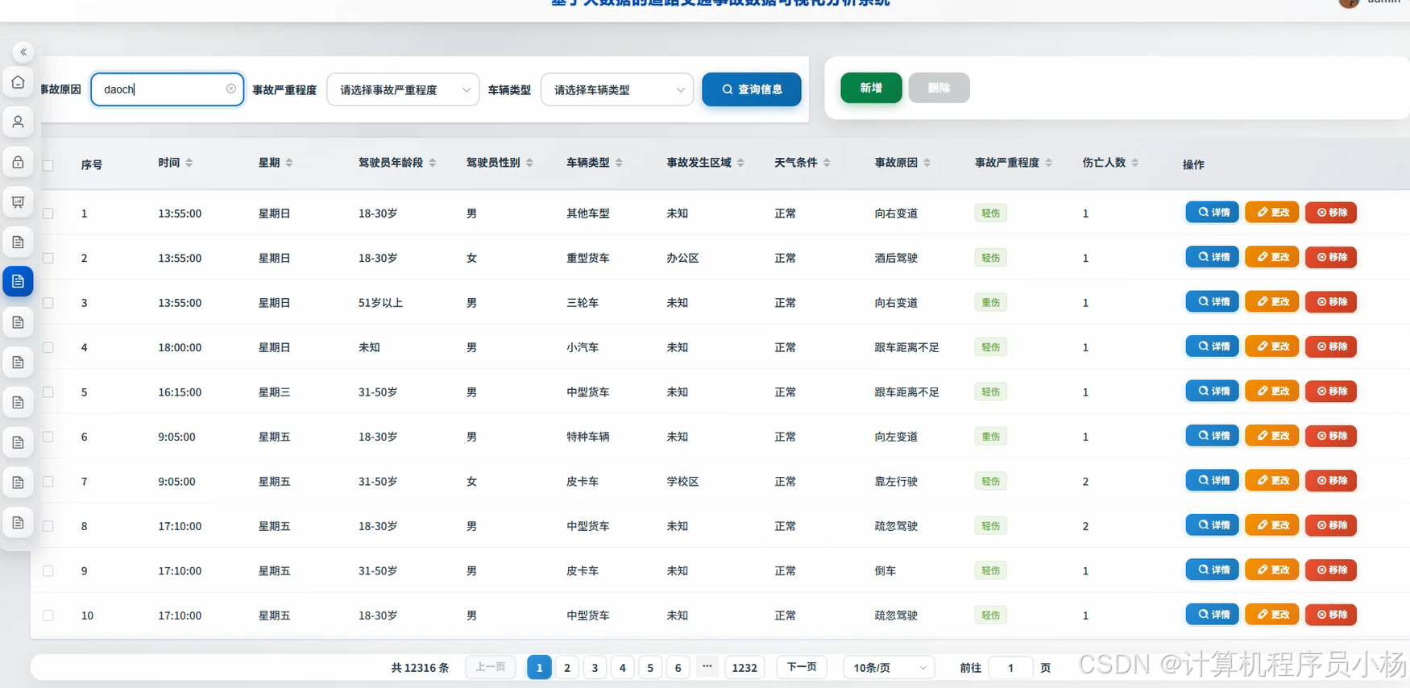Open the user profile icon in the sidebar
1410x688 pixels.
18,122
